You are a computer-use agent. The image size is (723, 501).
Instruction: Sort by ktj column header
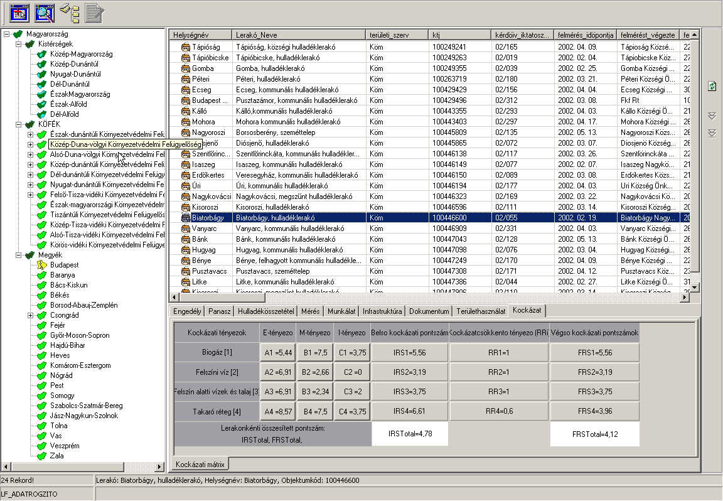pyautogui.click(x=459, y=35)
